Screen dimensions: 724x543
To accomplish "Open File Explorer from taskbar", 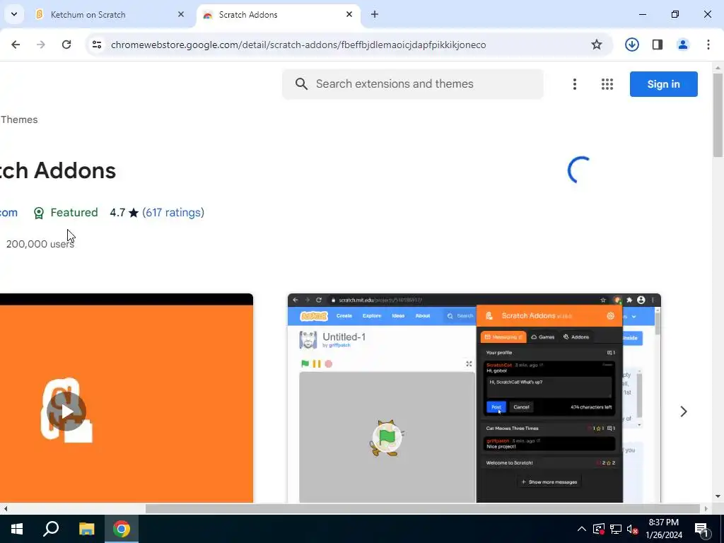I will pyautogui.click(x=86, y=529).
